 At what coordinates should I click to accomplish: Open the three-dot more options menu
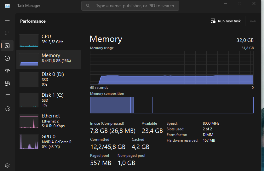coord(253,21)
